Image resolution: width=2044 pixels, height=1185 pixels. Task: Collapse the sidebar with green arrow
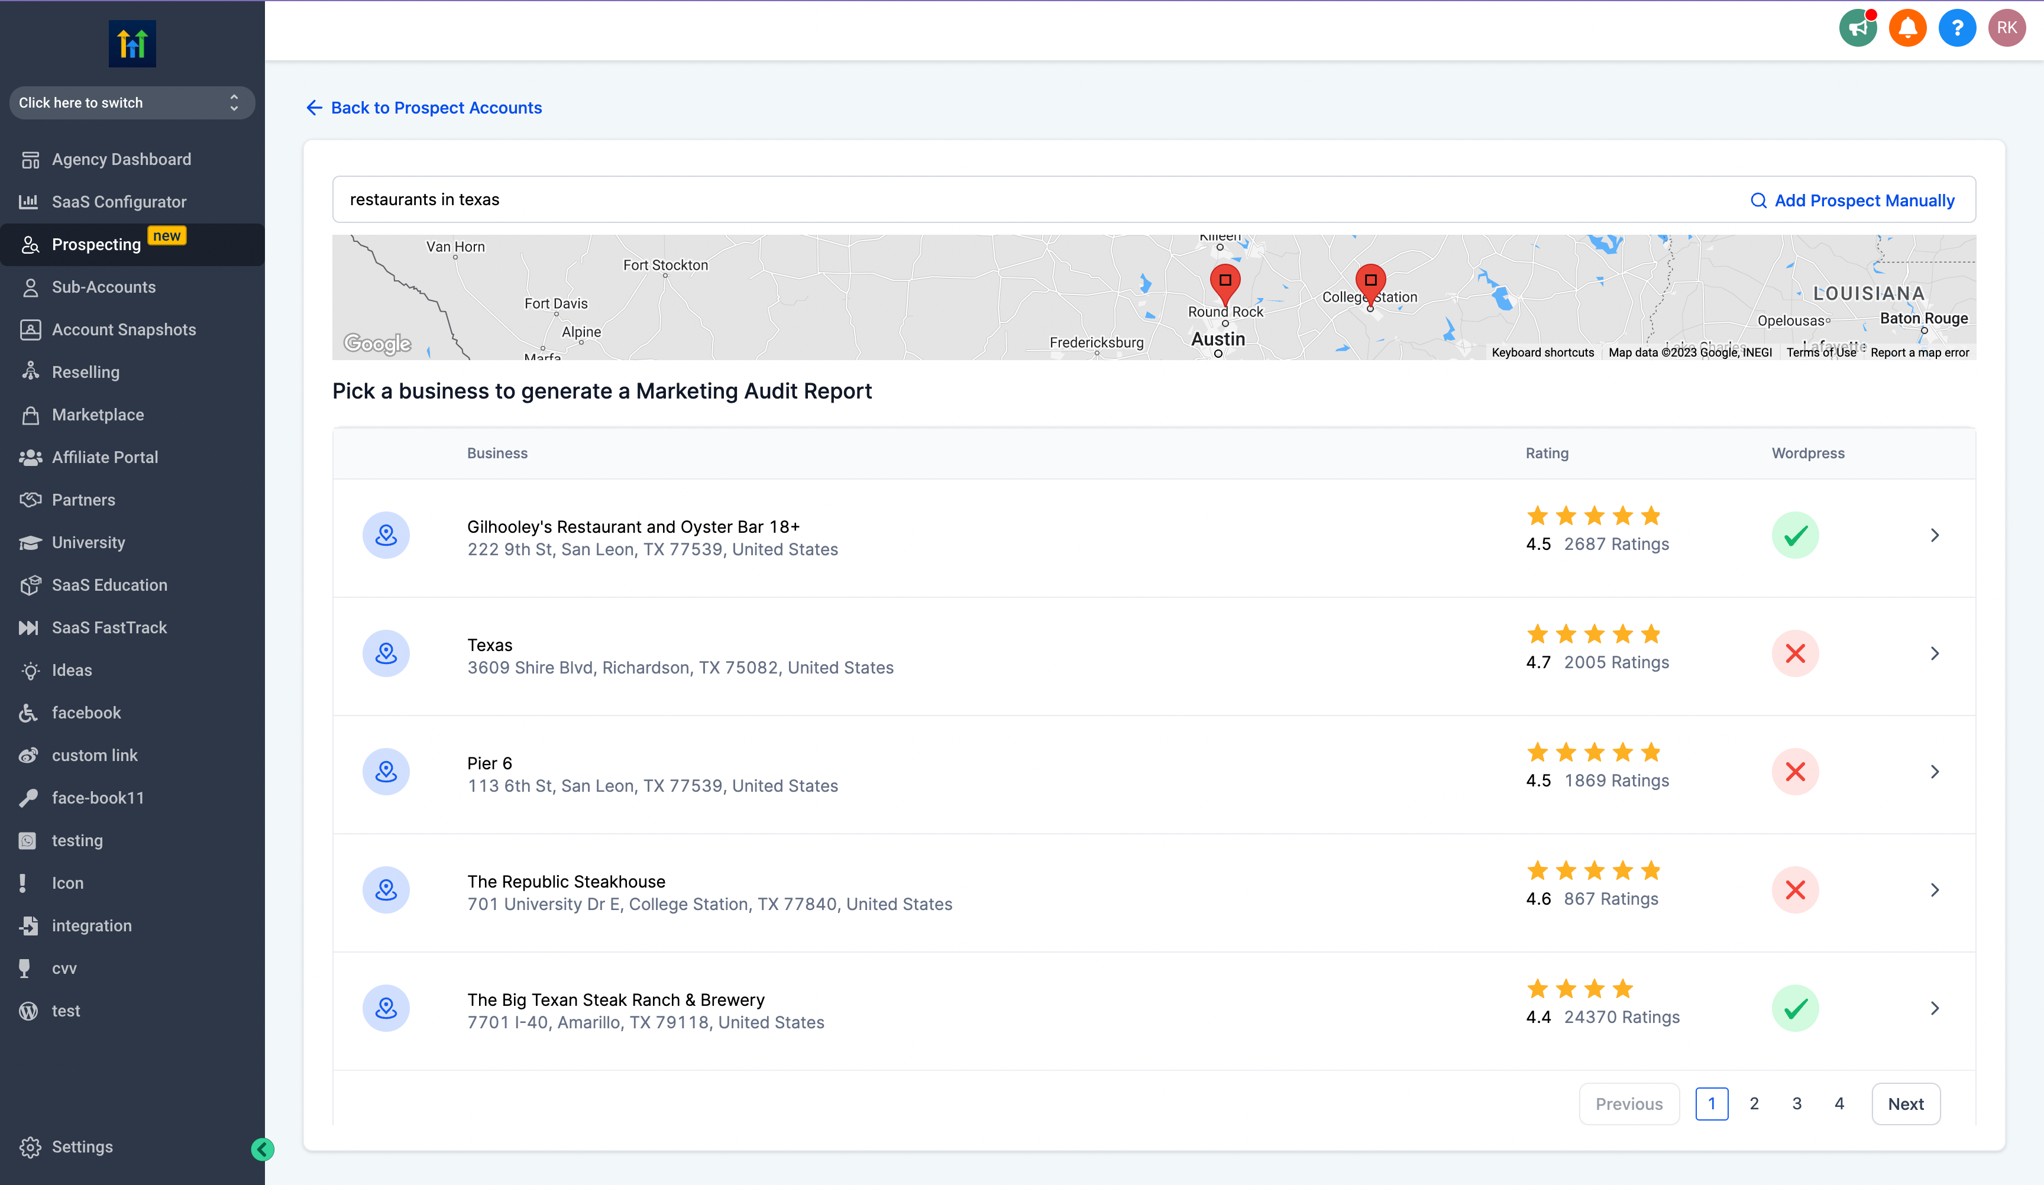pyautogui.click(x=262, y=1148)
